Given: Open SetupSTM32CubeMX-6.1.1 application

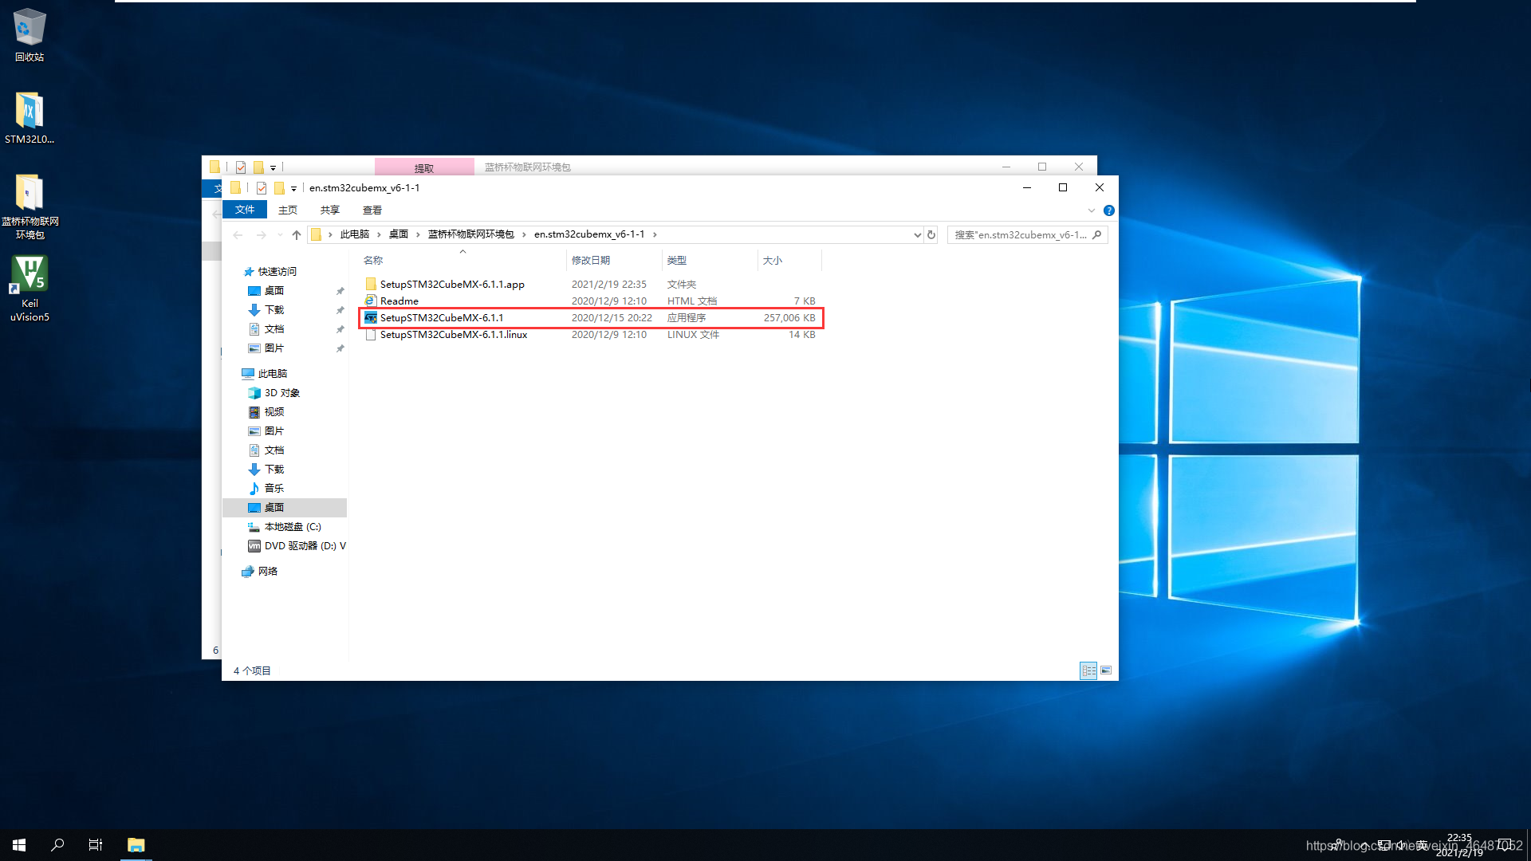Looking at the screenshot, I should (441, 317).
